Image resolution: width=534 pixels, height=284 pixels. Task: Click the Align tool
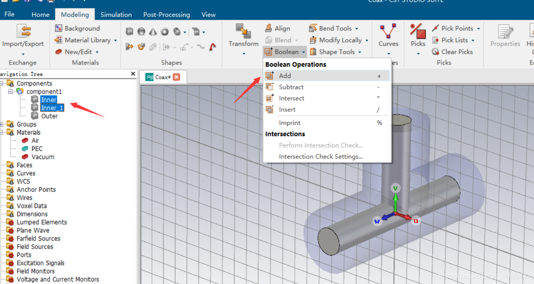coord(277,28)
